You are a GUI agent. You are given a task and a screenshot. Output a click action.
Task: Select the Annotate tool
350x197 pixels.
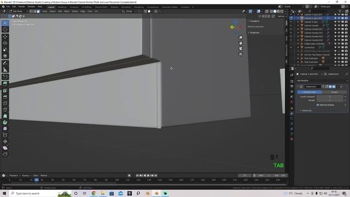click(5, 63)
